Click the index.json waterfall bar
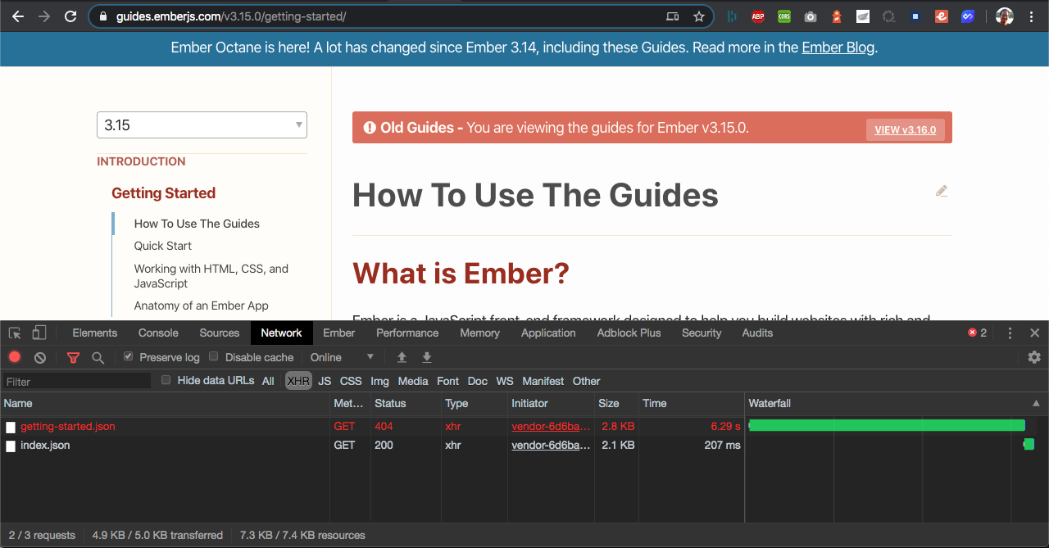Image resolution: width=1049 pixels, height=548 pixels. pos(1029,444)
